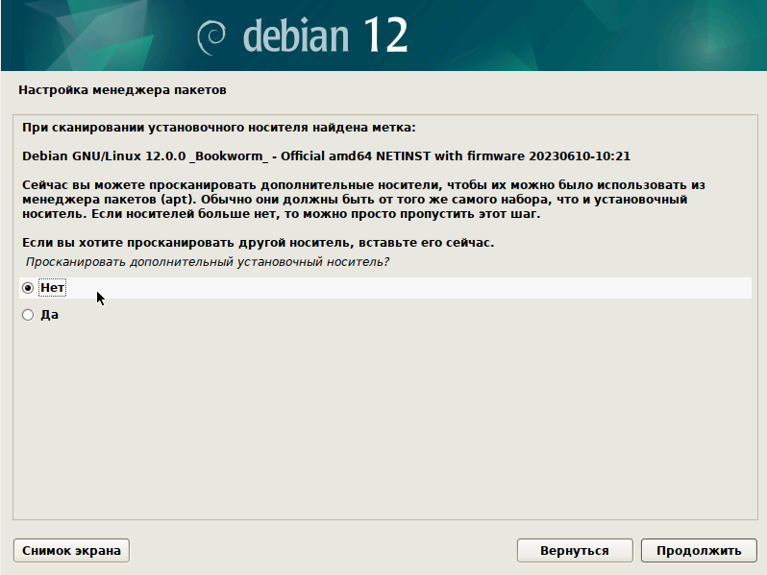Screen dimensions: 767x575
Task: Click the "debian 12" banner title
Action: (325, 36)
